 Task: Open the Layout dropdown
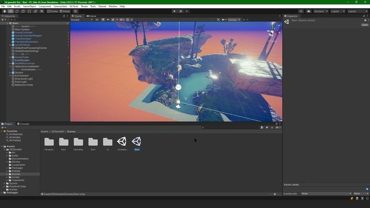point(358,12)
